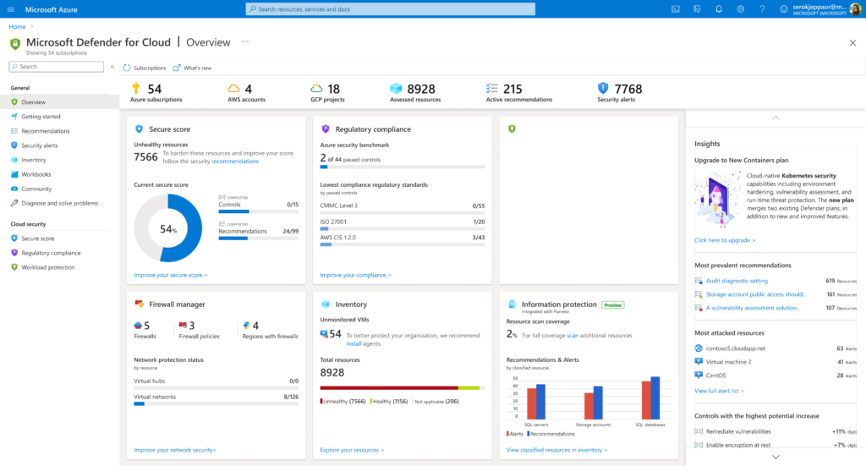Click the Virtual machine 2 icon
The image size is (866, 466).
[x=699, y=362]
